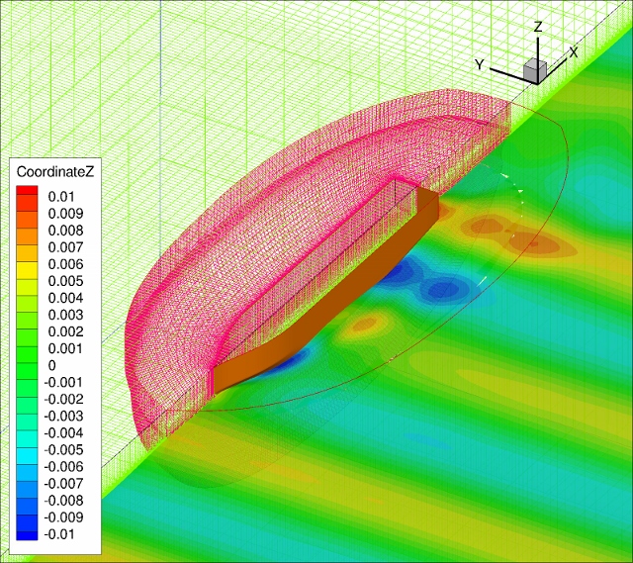Click the X axis label on the triad
633x563 pixels.
tap(574, 50)
